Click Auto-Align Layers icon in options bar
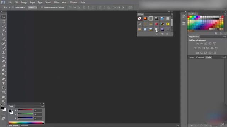The width and height of the screenshot is (227, 127). click(x=130, y=7)
